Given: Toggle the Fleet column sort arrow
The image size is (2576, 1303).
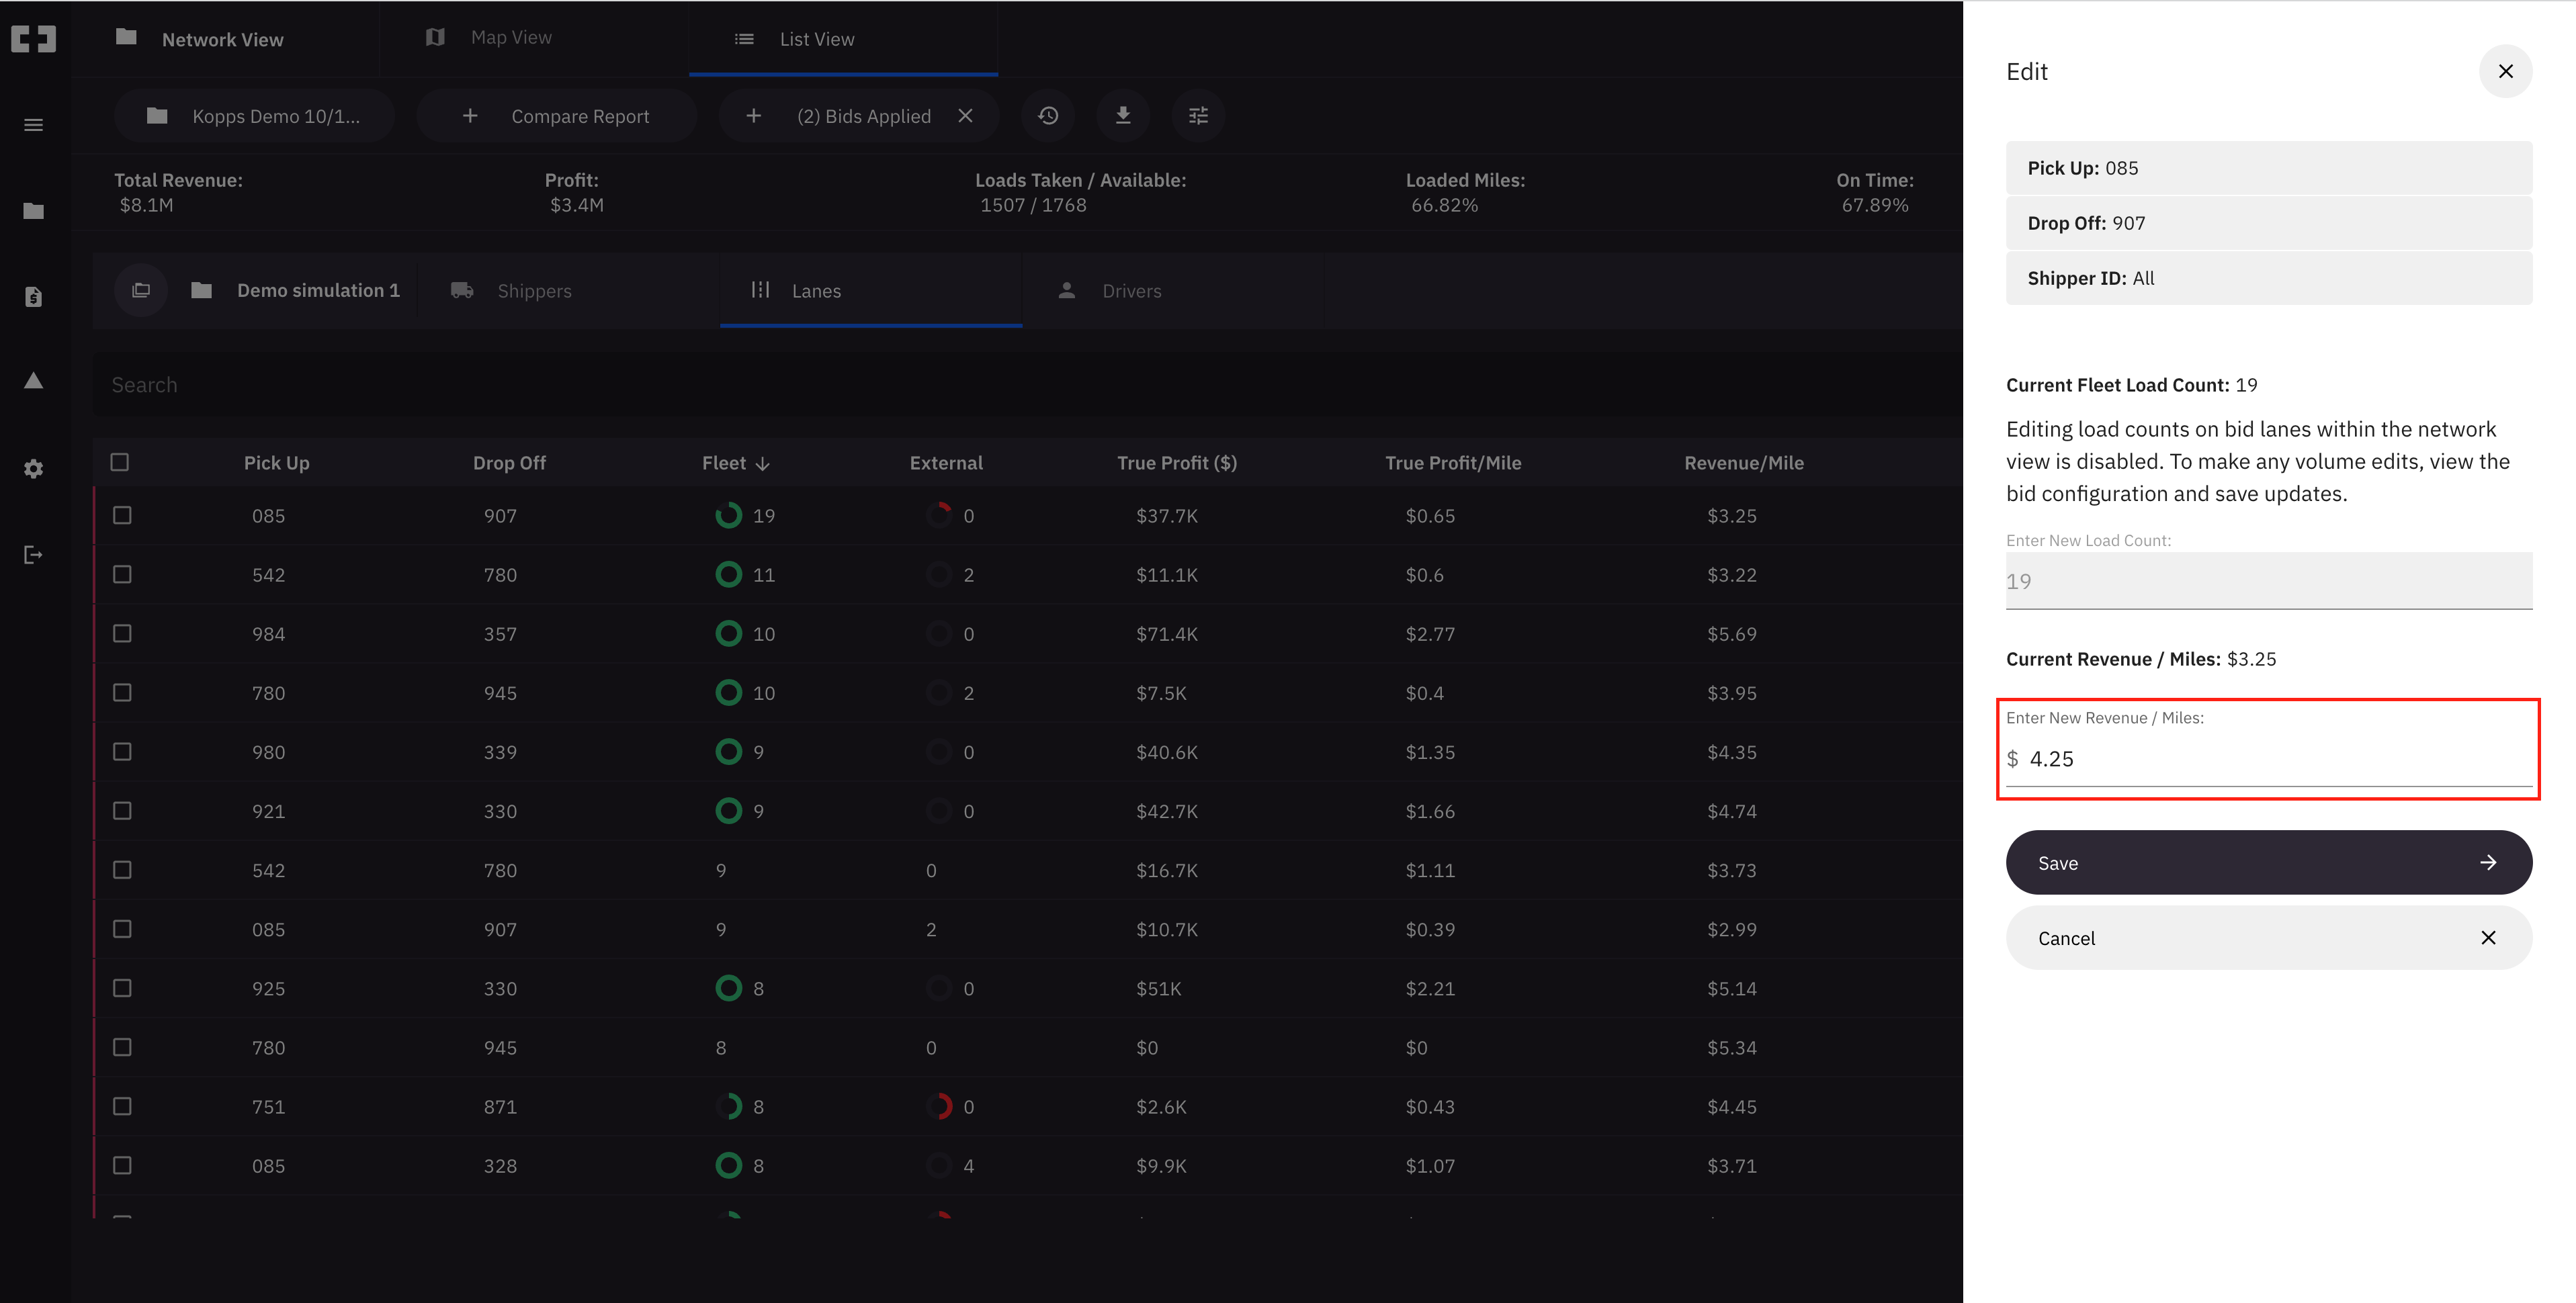Looking at the screenshot, I should click(x=764, y=463).
